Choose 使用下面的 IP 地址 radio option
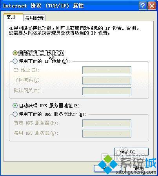158x176 pixels. point(15,61)
